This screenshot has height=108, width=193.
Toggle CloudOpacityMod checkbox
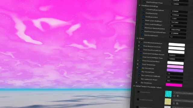tap(144, 16)
